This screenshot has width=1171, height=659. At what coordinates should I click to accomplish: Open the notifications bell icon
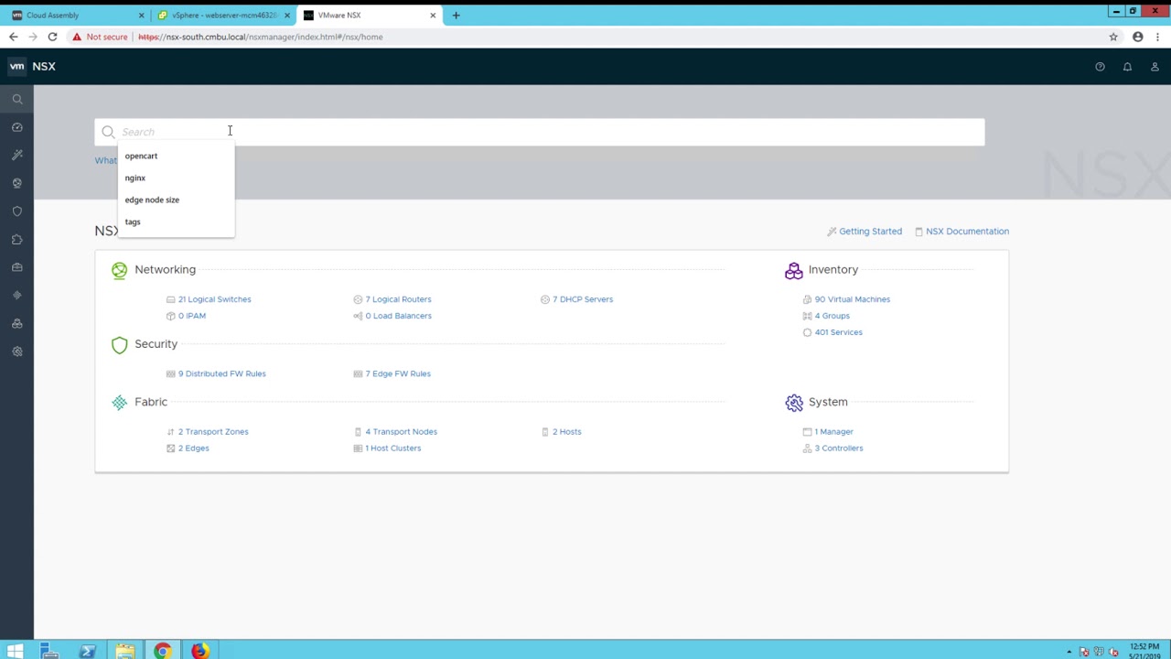(1127, 67)
